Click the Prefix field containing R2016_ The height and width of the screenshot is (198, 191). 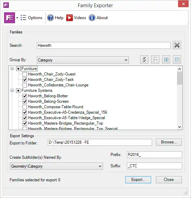click(155, 155)
